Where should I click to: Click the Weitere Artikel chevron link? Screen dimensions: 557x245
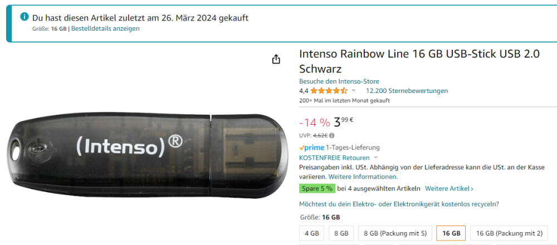(x=449, y=189)
